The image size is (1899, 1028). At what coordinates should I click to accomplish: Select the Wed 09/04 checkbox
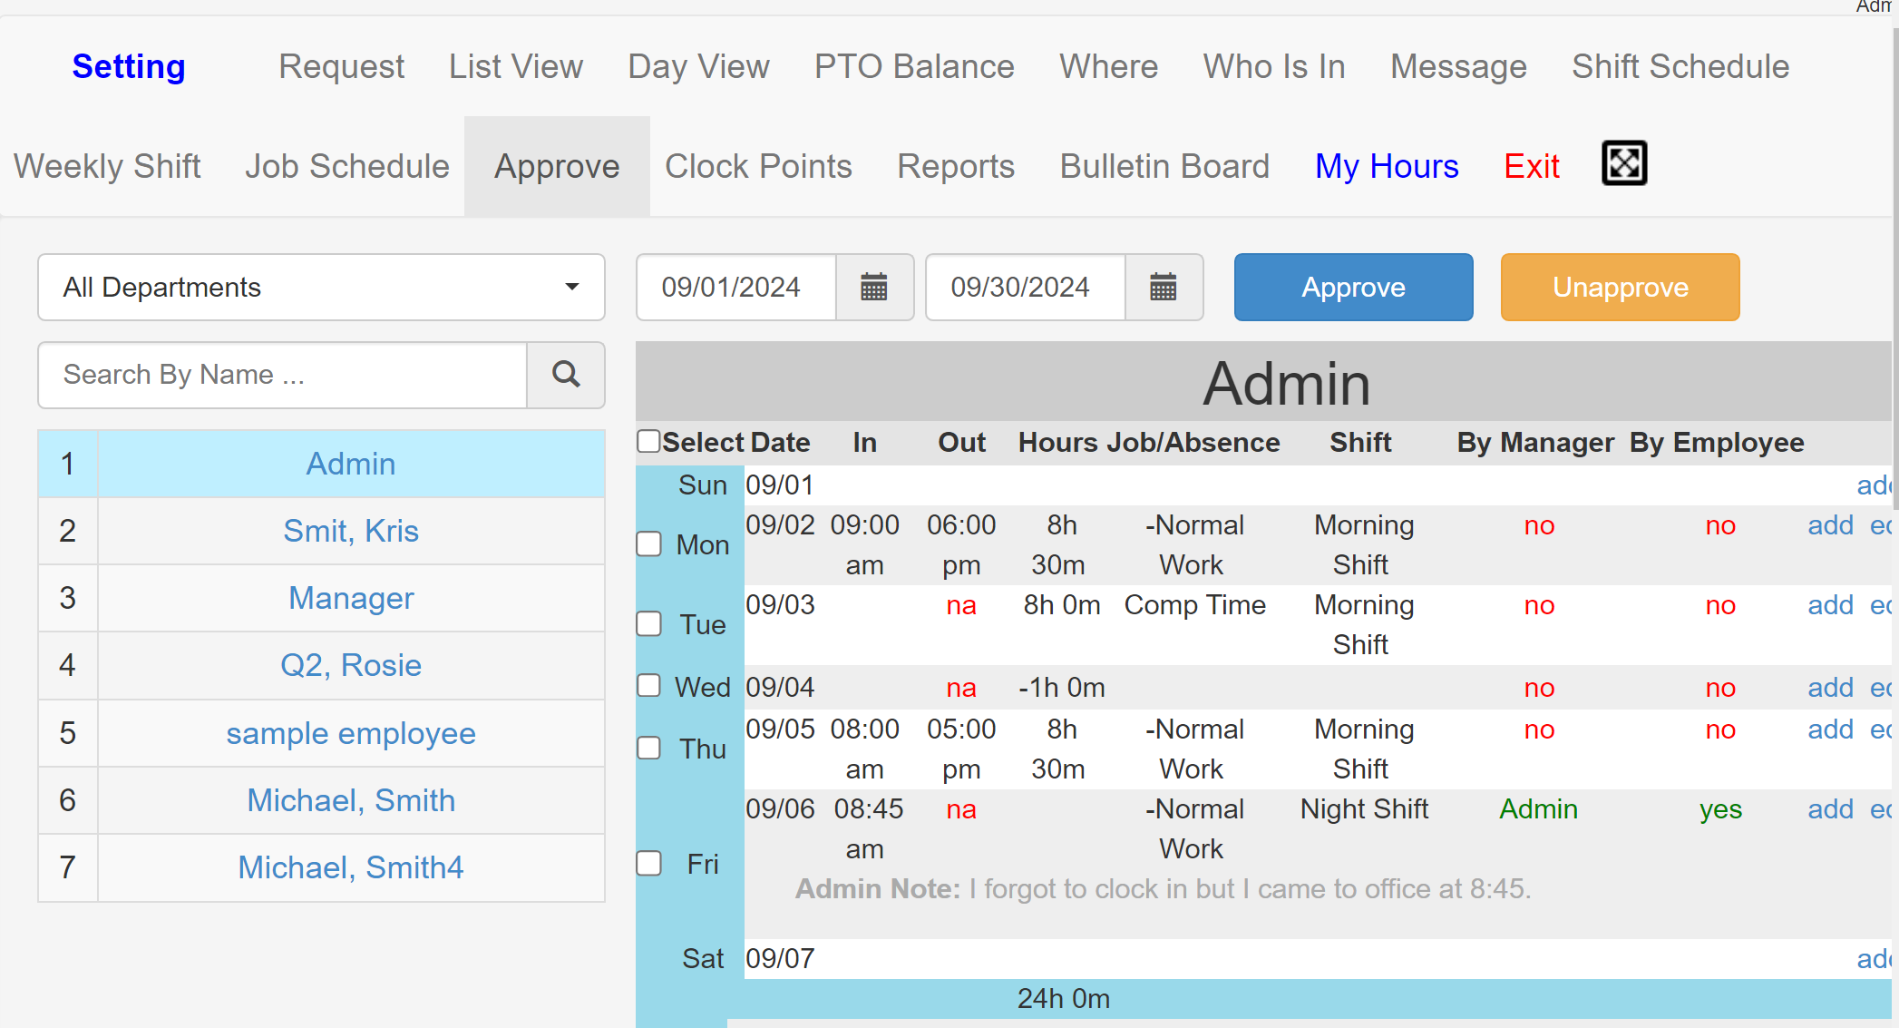point(648,686)
